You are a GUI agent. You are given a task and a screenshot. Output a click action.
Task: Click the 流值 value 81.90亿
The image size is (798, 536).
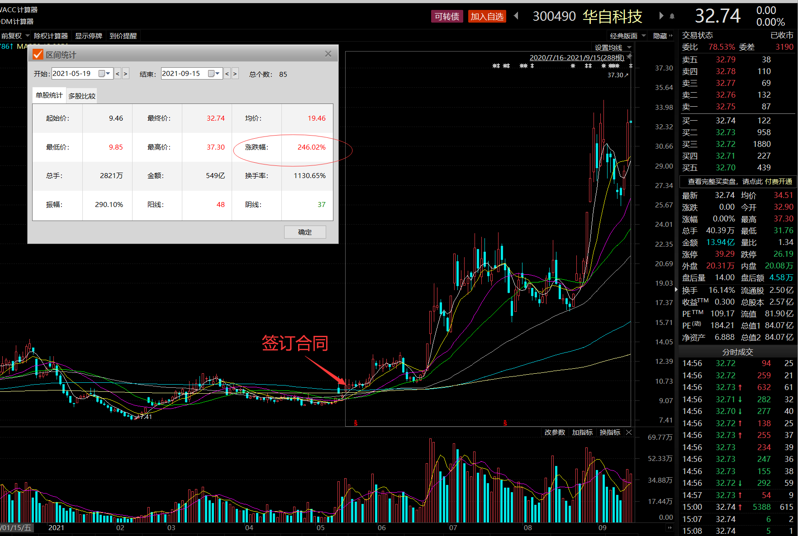[779, 314]
